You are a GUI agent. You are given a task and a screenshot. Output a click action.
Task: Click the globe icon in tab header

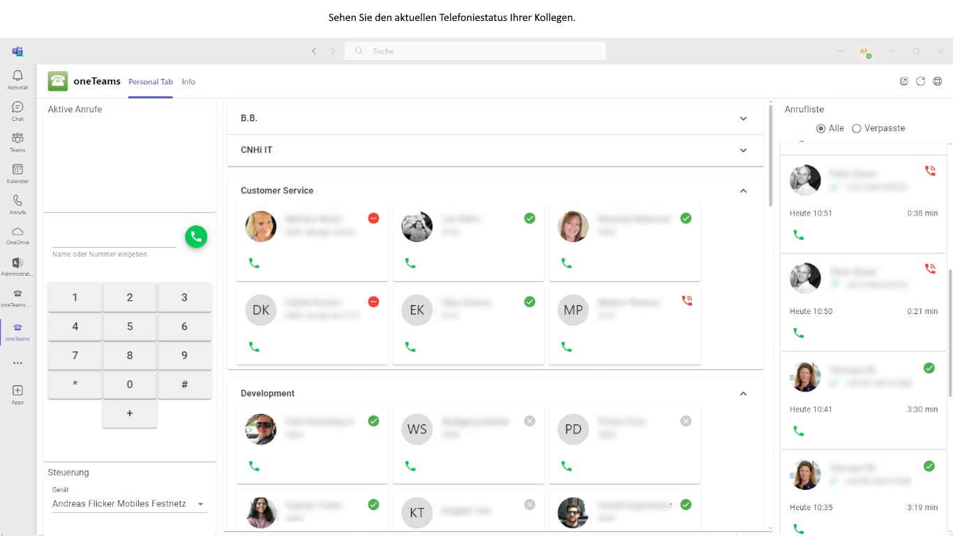[x=937, y=82]
